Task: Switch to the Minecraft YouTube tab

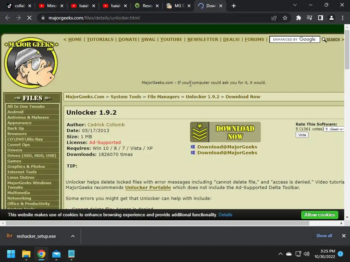Action: [51, 6]
